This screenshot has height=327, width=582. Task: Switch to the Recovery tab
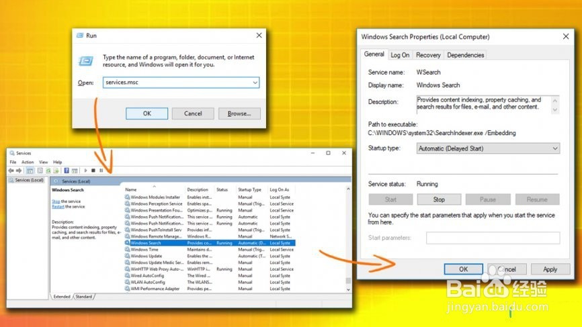click(428, 55)
